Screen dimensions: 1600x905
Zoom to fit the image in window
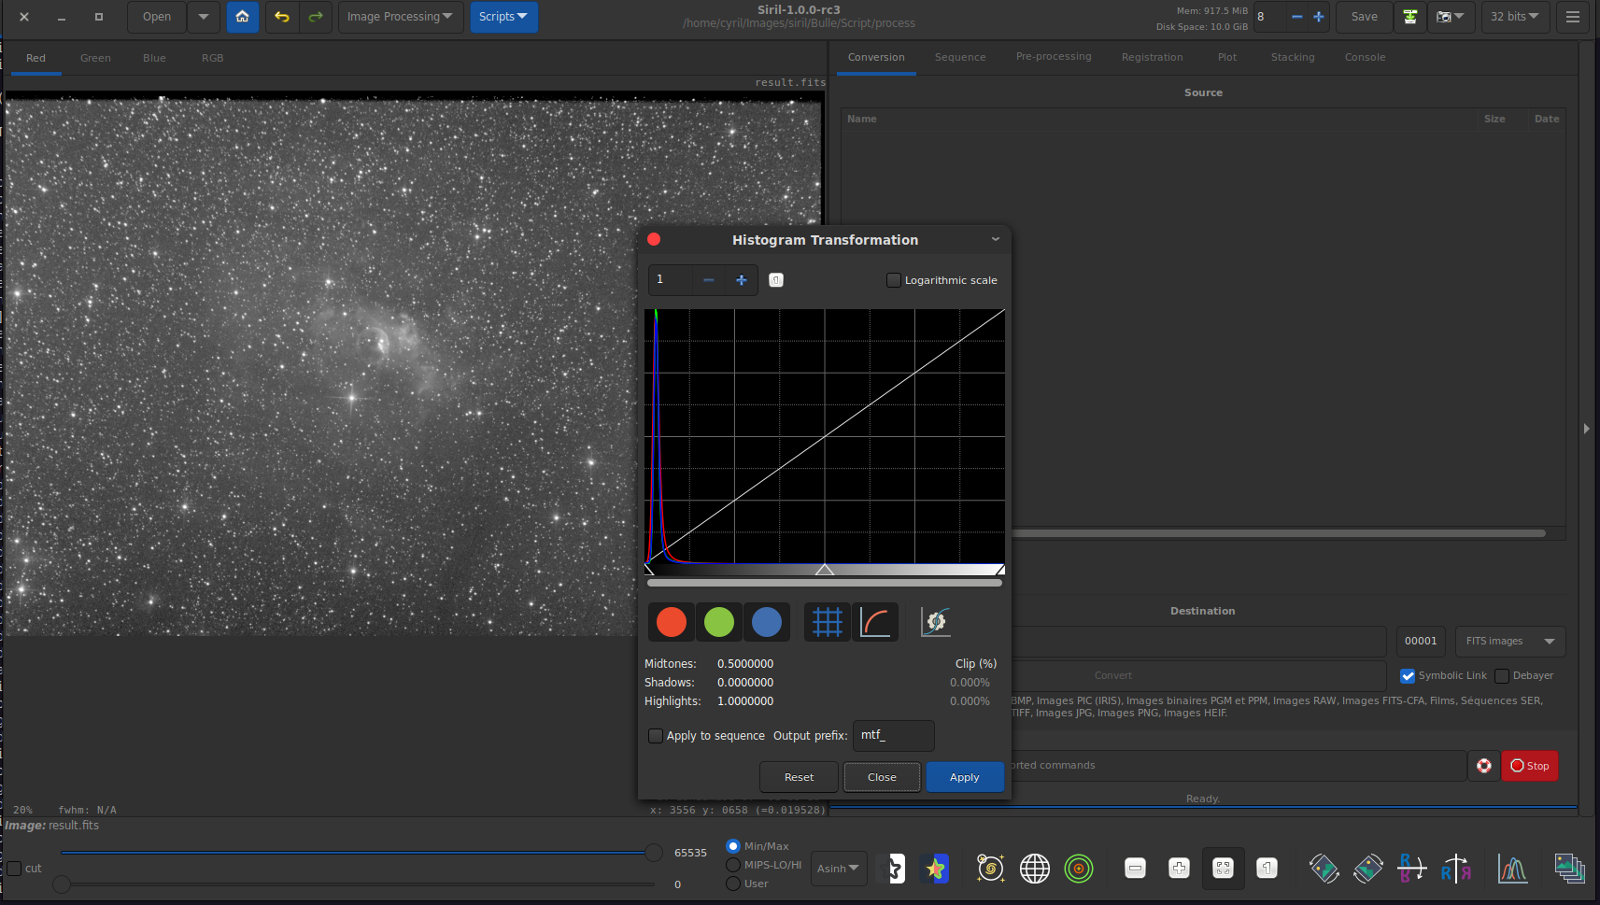point(1223,869)
